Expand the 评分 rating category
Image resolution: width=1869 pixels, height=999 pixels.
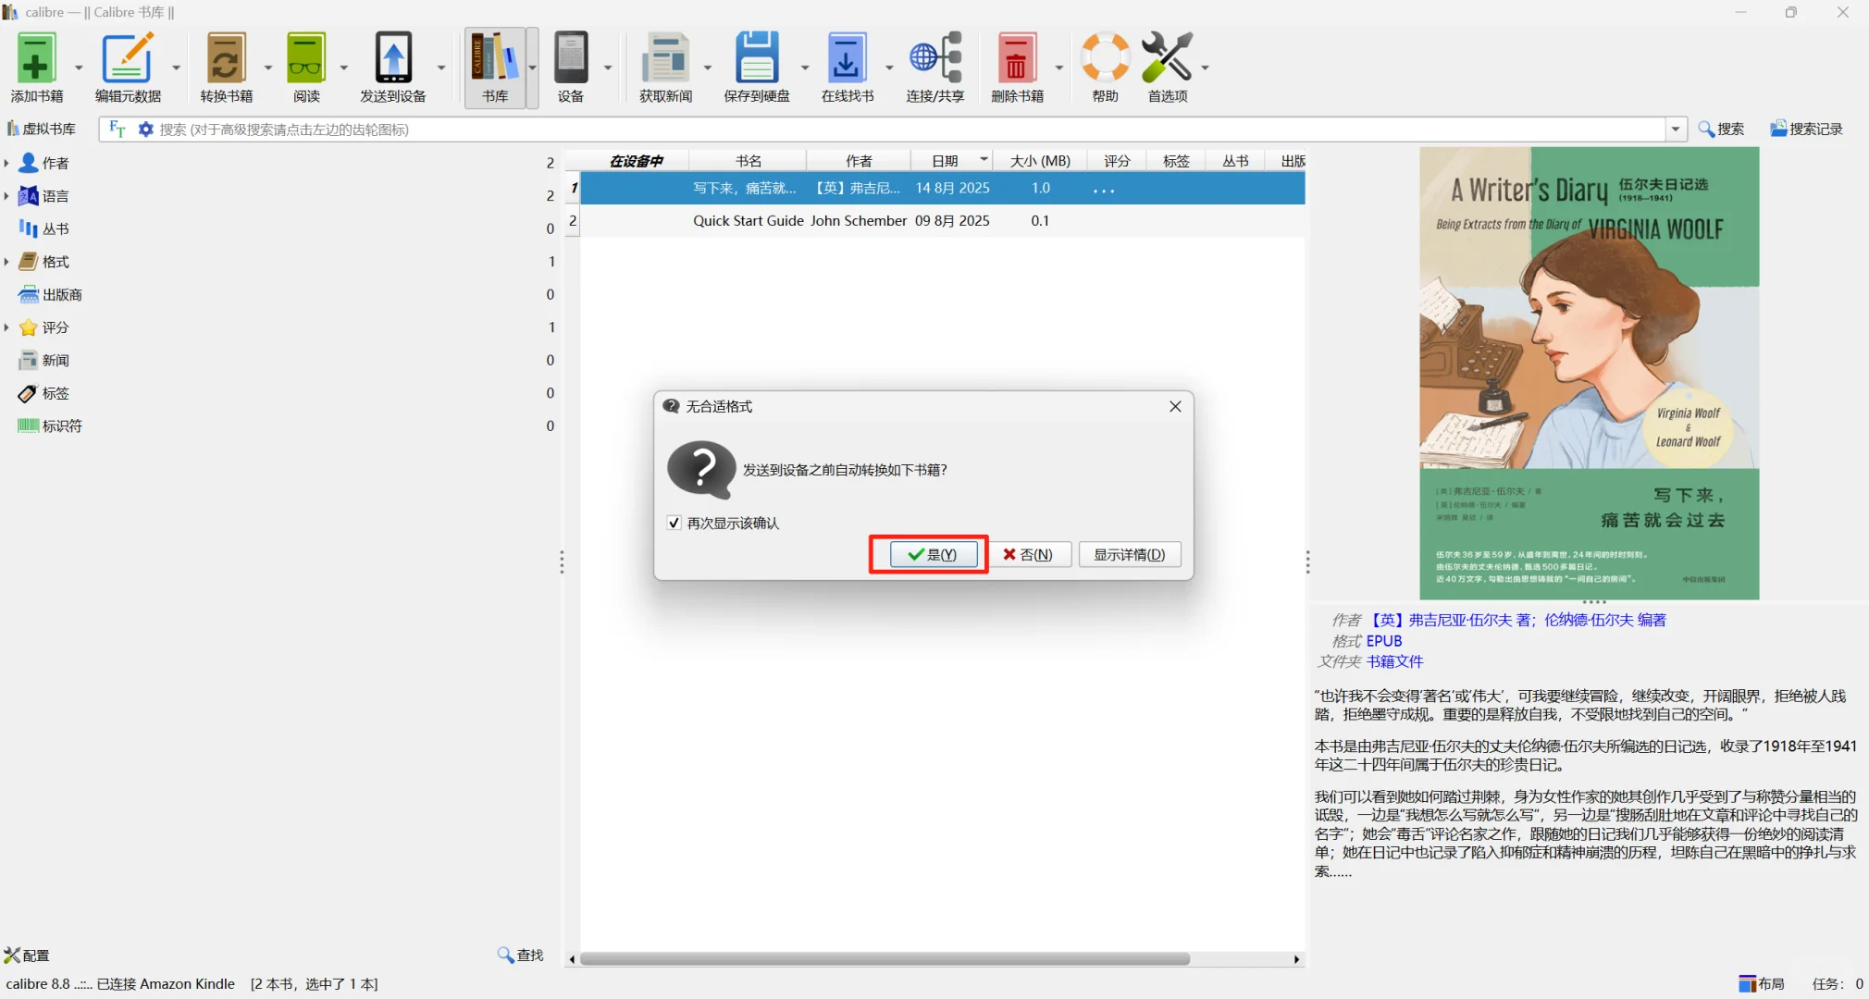click(x=6, y=327)
